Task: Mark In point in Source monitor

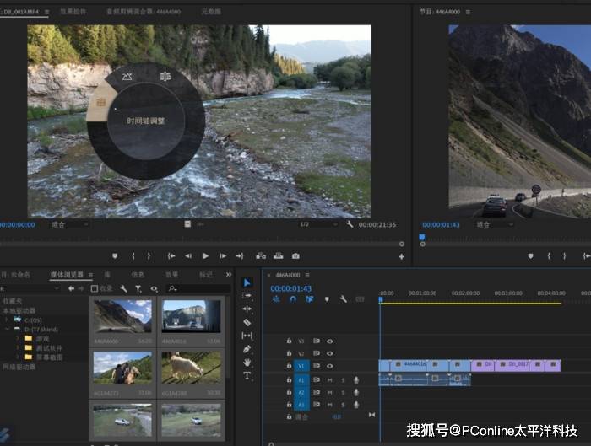Action: click(133, 256)
